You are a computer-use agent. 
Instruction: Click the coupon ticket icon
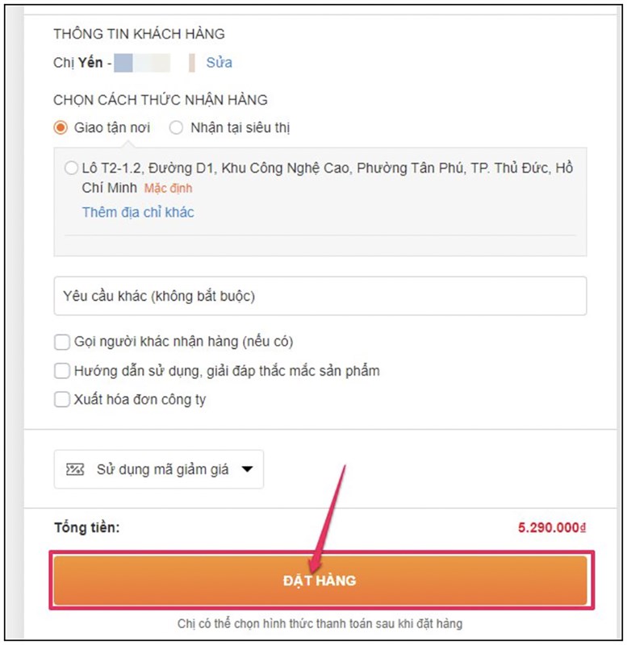[x=75, y=469]
